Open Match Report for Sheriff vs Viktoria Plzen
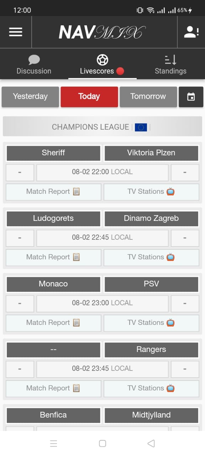 point(54,192)
